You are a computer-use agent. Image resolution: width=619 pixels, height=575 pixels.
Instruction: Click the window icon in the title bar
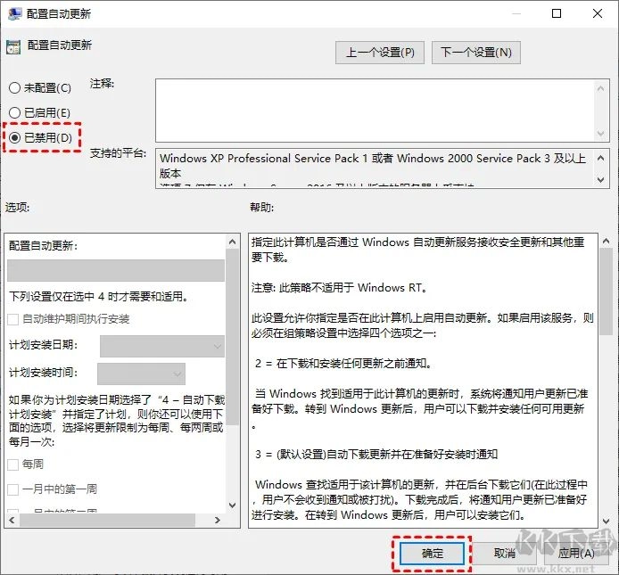[14, 14]
